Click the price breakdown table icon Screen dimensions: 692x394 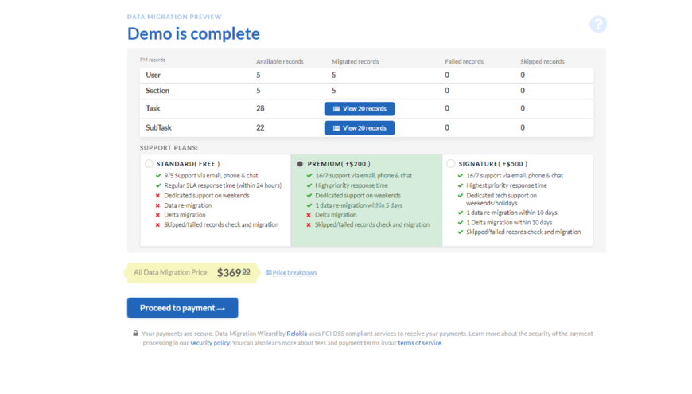[x=269, y=273]
